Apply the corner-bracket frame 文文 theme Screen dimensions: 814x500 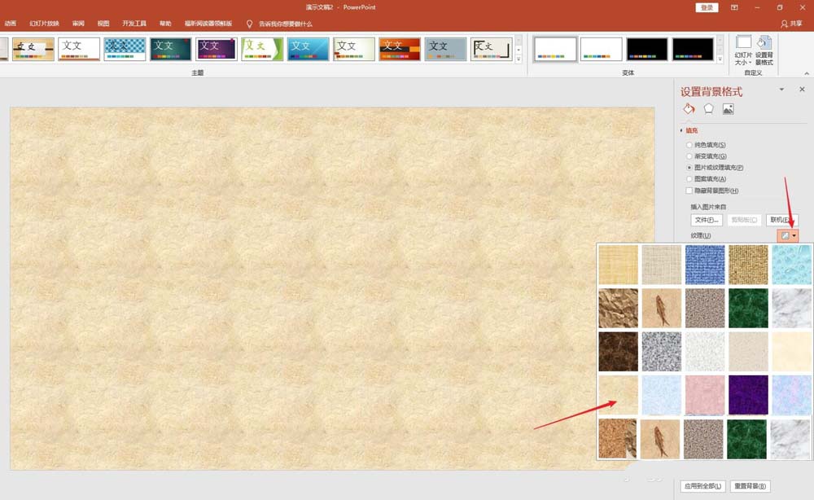tap(491, 50)
